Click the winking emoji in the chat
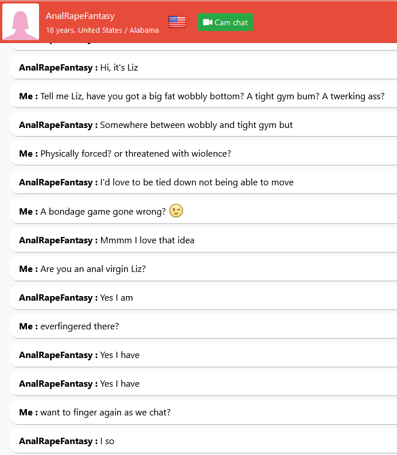Image resolution: width=397 pixels, height=455 pixels. pyautogui.click(x=176, y=212)
